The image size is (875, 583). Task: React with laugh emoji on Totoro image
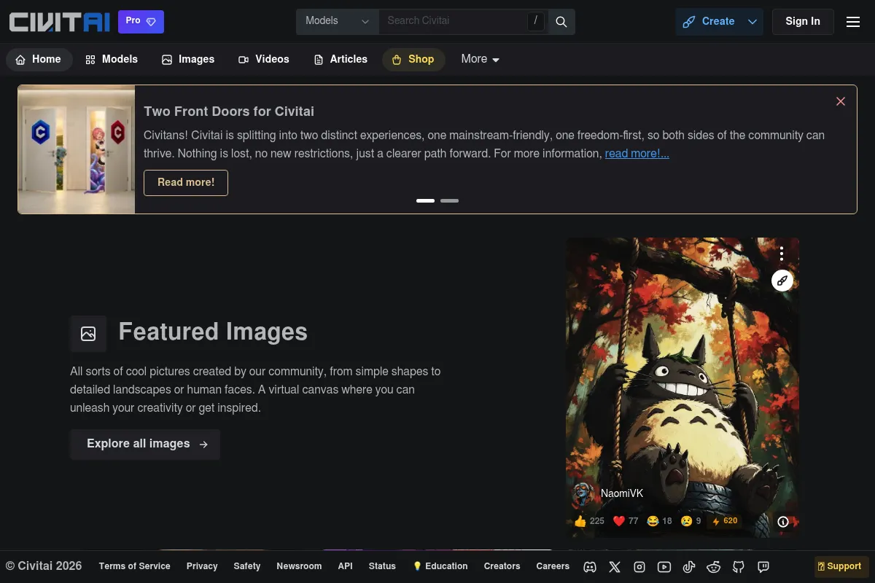tap(659, 521)
